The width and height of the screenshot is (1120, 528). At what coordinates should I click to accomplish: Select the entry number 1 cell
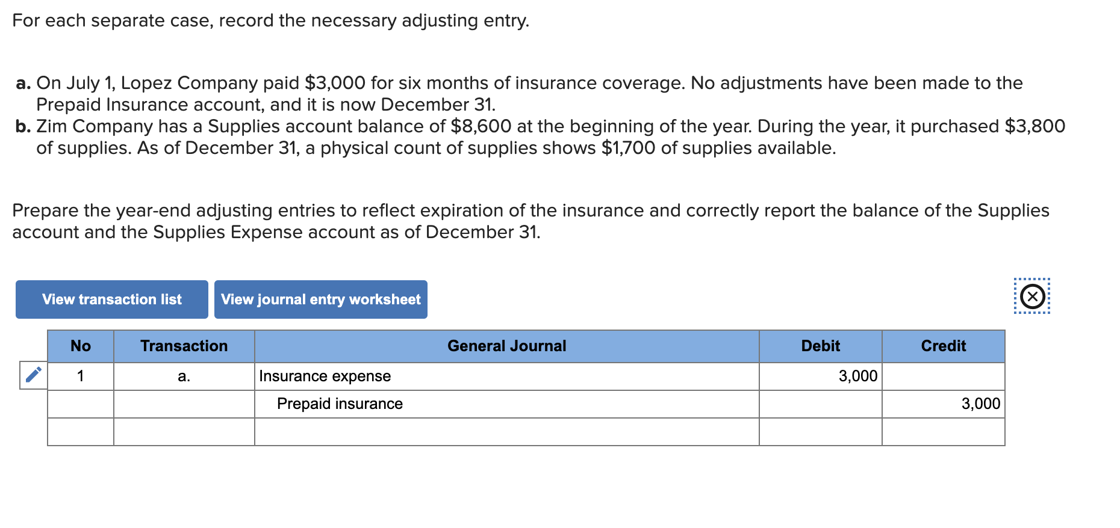pos(80,376)
